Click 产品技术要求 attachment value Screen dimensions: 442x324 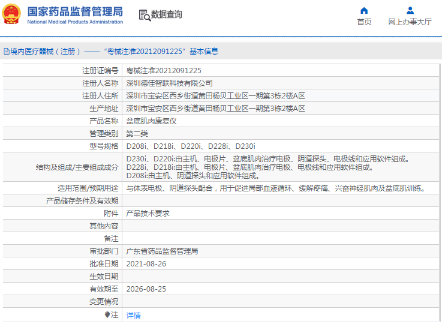(148, 214)
